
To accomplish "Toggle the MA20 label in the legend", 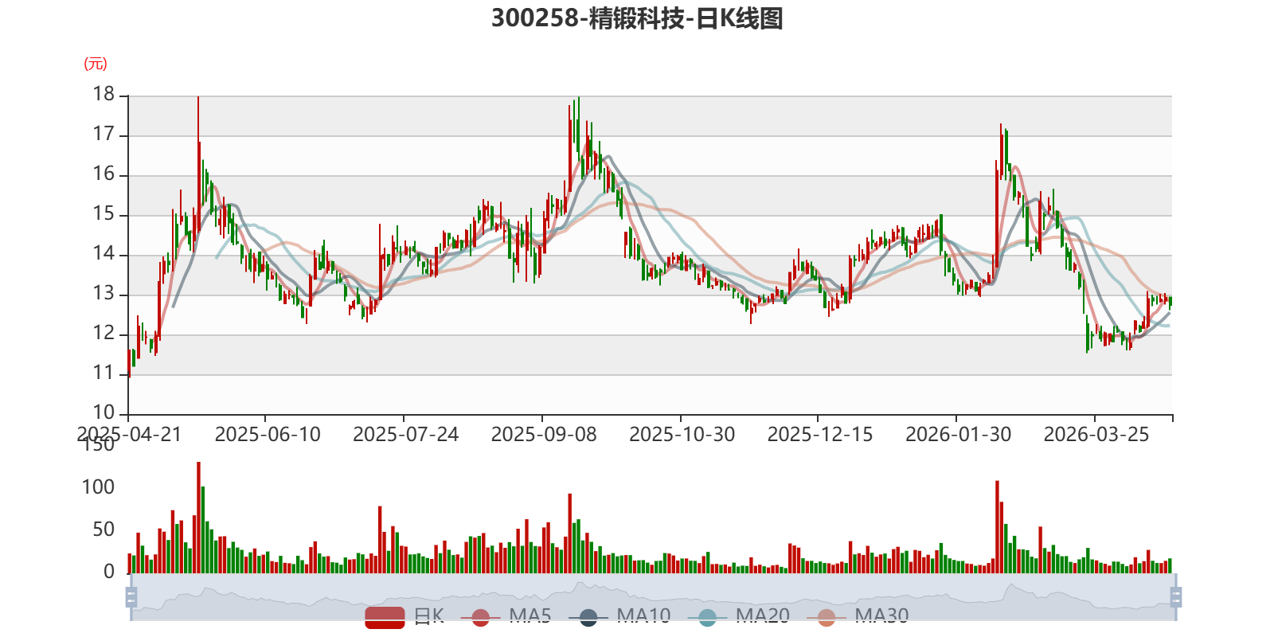I will [762, 616].
